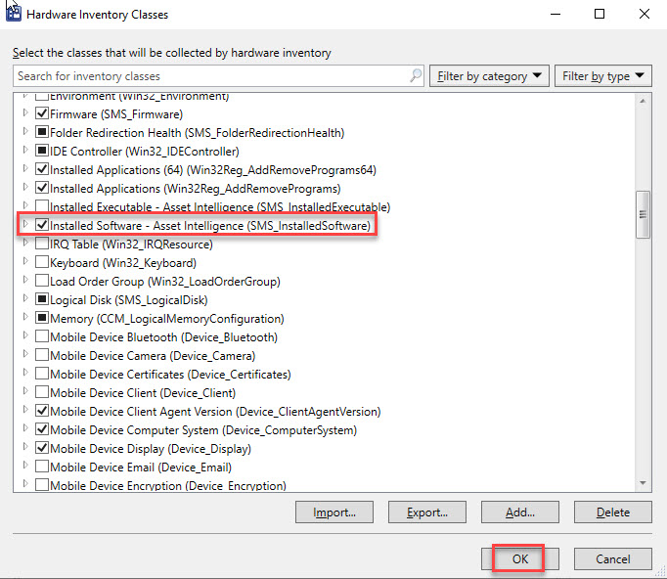Click the scroll down arrow of list
This screenshot has height=579, width=667.
click(643, 483)
